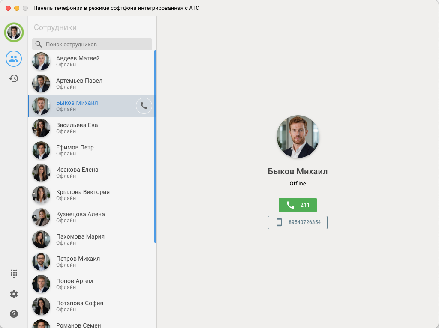
Task: Open the employees contacts icon in sidebar
Action: (14, 59)
